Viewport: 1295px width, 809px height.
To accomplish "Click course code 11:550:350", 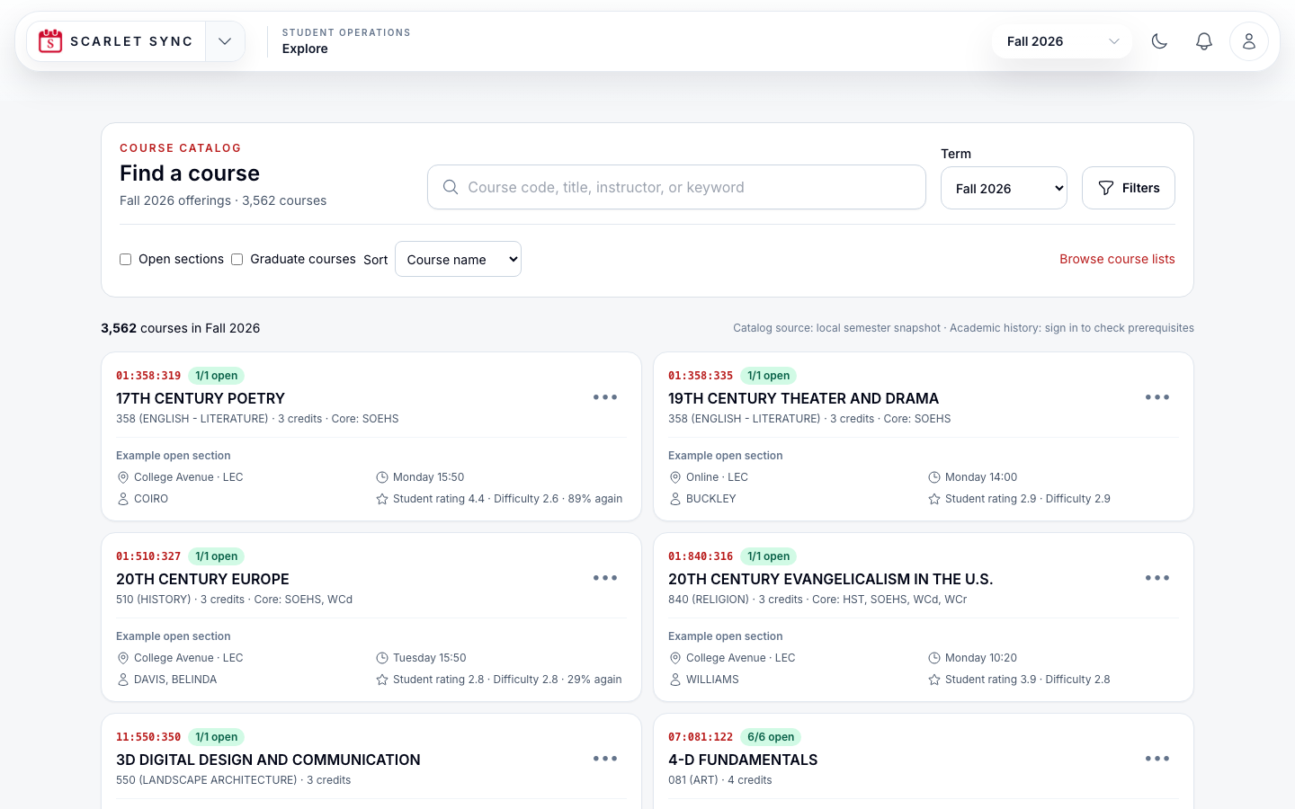I will (148, 737).
